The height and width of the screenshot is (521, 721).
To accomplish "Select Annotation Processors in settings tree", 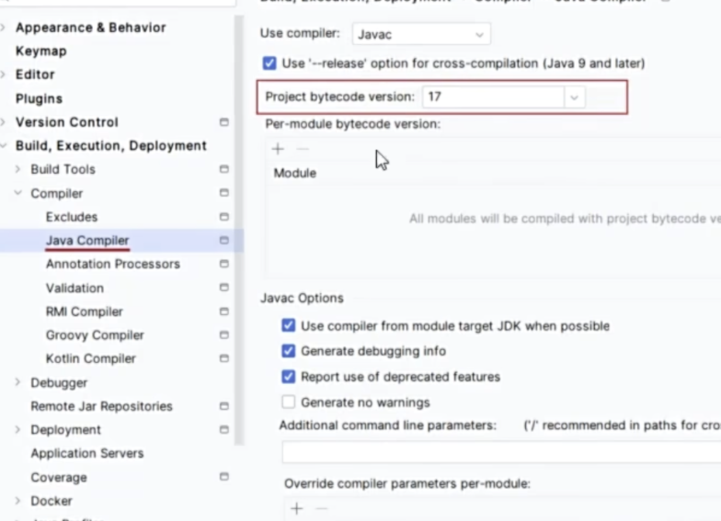I will [112, 265].
